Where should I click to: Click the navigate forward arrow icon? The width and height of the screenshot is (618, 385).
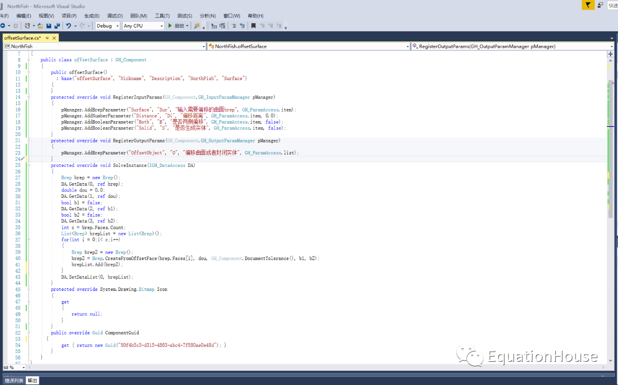click(15, 26)
